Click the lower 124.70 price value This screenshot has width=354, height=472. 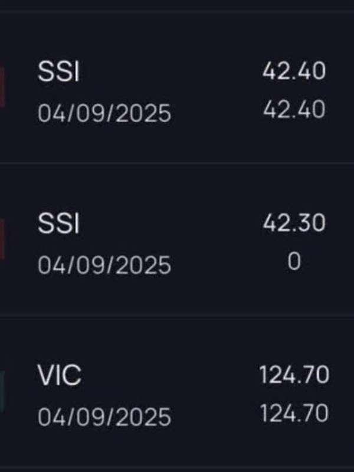point(293,414)
